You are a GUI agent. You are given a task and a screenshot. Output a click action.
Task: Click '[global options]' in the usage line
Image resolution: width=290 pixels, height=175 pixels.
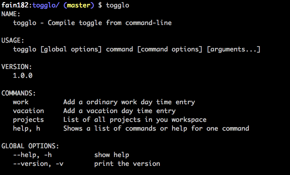(71, 49)
